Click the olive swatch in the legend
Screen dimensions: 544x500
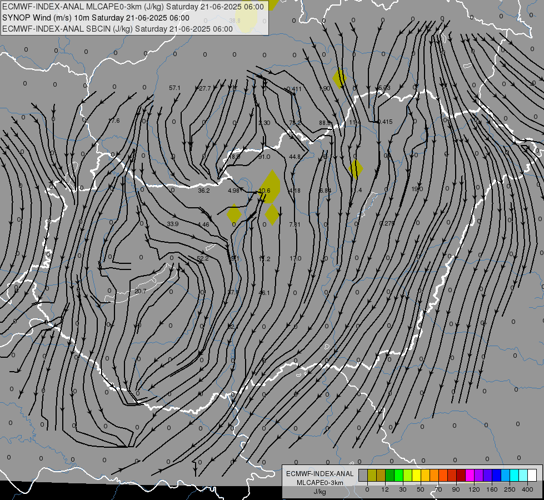click(372, 475)
